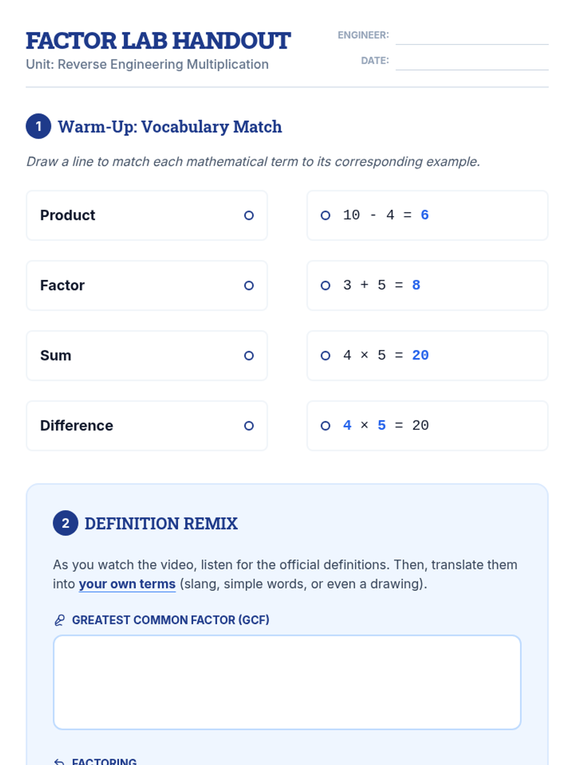
Task: Click the Product term card
Action: (147, 216)
